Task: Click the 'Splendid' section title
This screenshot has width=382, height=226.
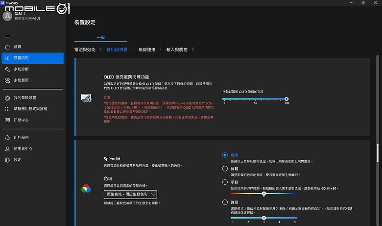Action: tap(112, 159)
